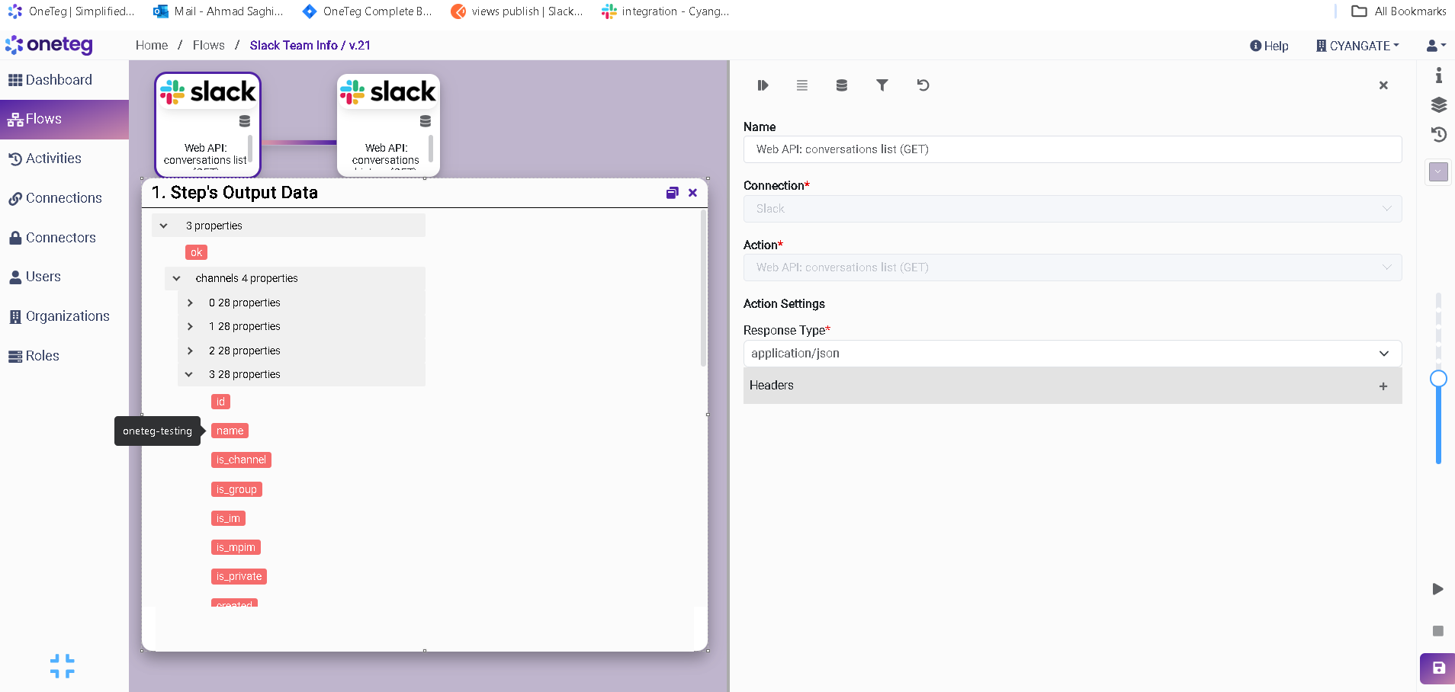Open the CYANGATE organization menu
The width and height of the screenshot is (1455, 692).
pos(1358,46)
